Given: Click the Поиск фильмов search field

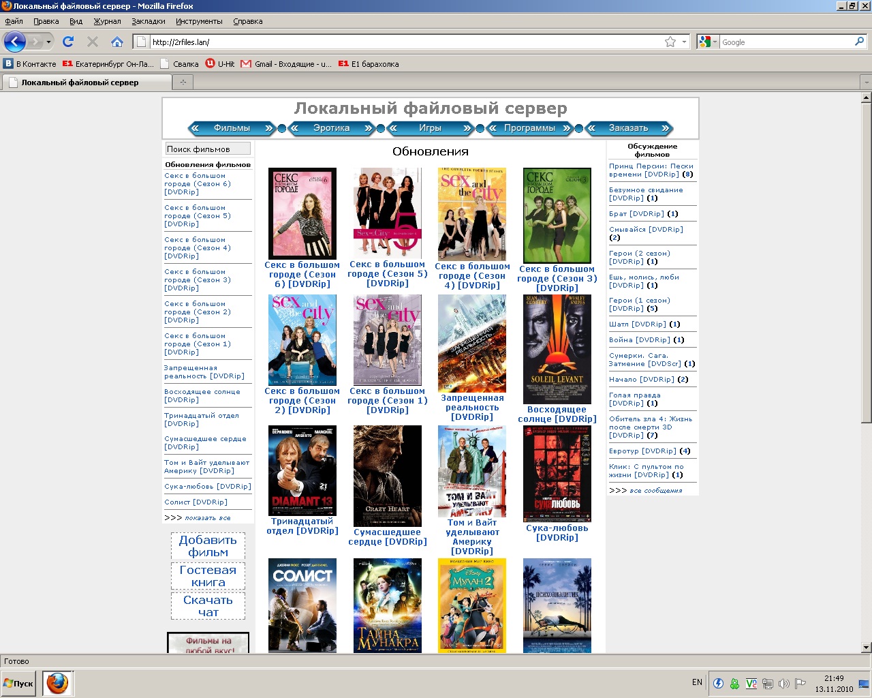Looking at the screenshot, I should coord(208,149).
